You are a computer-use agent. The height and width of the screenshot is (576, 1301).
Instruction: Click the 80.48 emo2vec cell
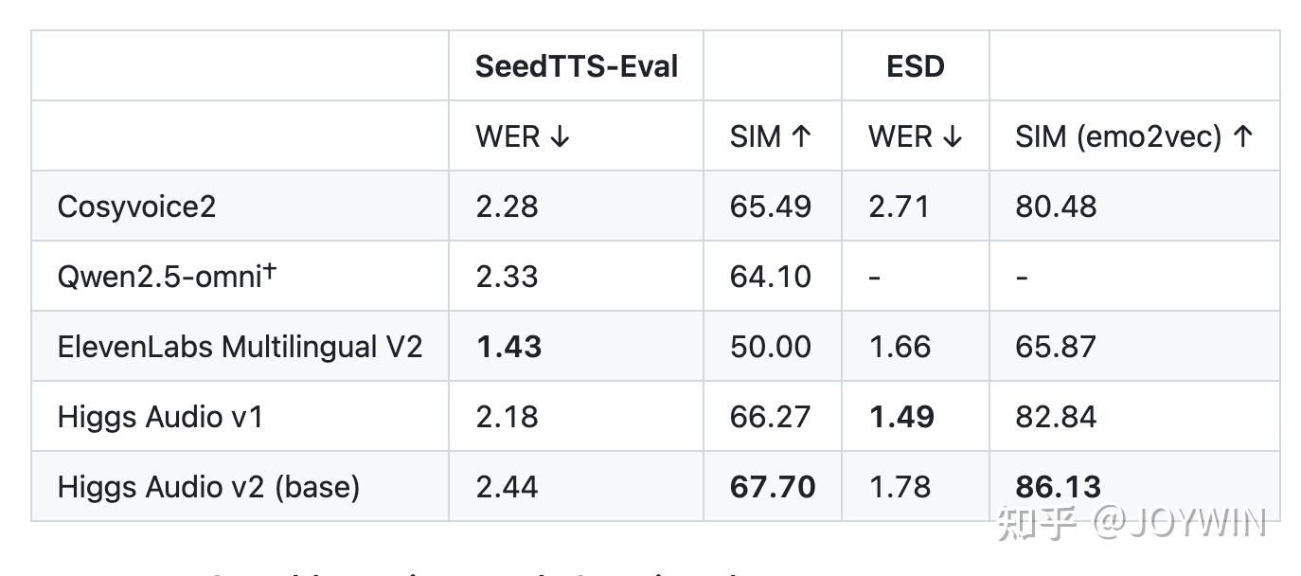point(1056,207)
